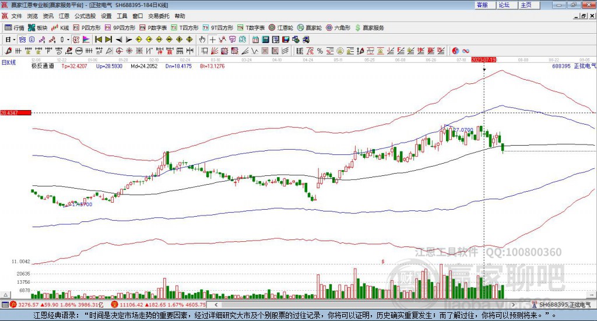Image resolution: width=597 pixels, height=321 pixels.
Task: Click the 28.4347 red price tag
Action: (16, 113)
